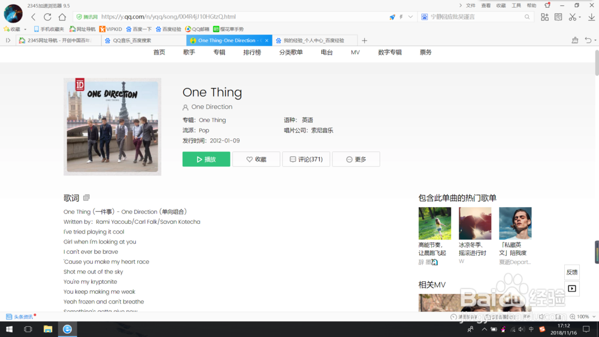599x337 pixels.
Task: Expand the 收藏 dropdown arrow
Action: [x=25, y=29]
